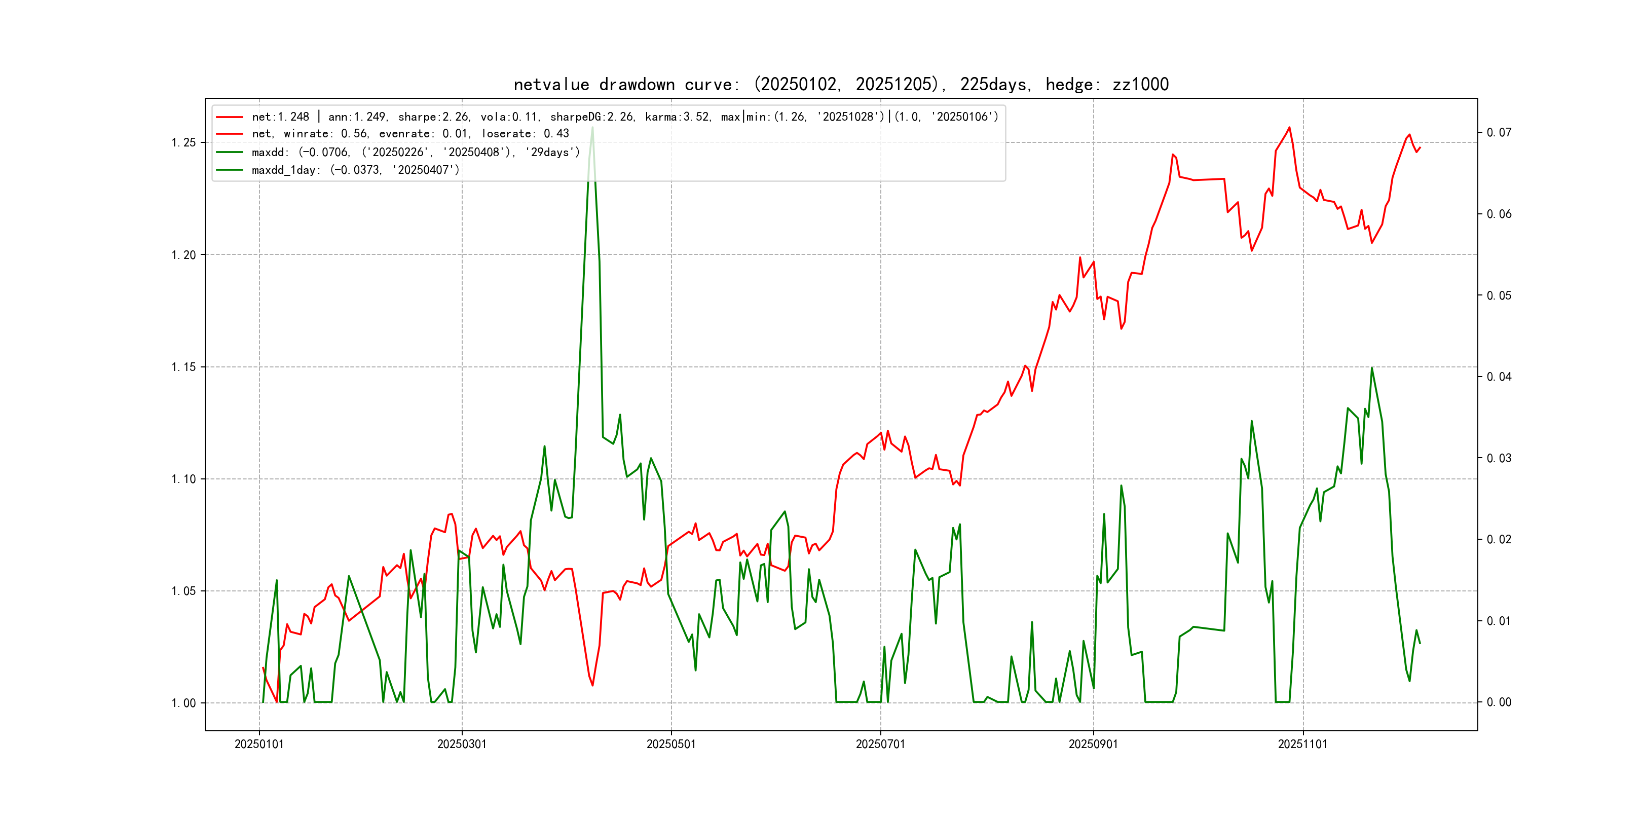The height and width of the screenshot is (821, 1642).
Task: Click the red net value peak in late October
Action: coord(1289,128)
